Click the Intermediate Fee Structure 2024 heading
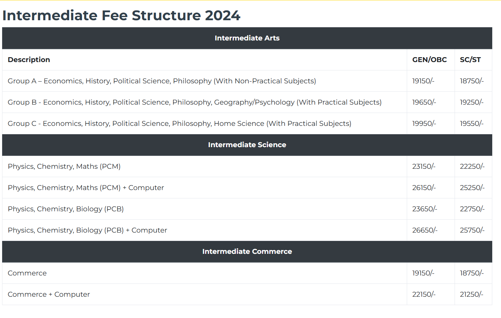This screenshot has width=501, height=318. [121, 16]
